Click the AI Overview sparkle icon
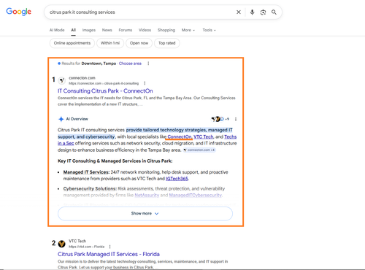The width and height of the screenshot is (365, 270). pos(61,119)
